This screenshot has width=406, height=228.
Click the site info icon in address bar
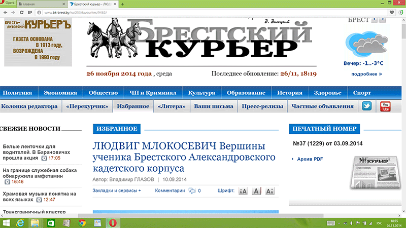click(39, 12)
